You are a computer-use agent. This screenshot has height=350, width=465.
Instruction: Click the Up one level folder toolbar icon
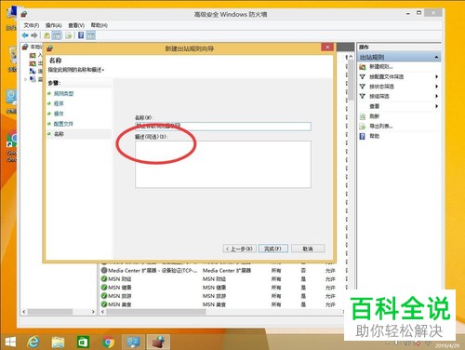click(46, 35)
